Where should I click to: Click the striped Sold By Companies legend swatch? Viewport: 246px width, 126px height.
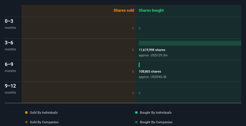[26, 122]
